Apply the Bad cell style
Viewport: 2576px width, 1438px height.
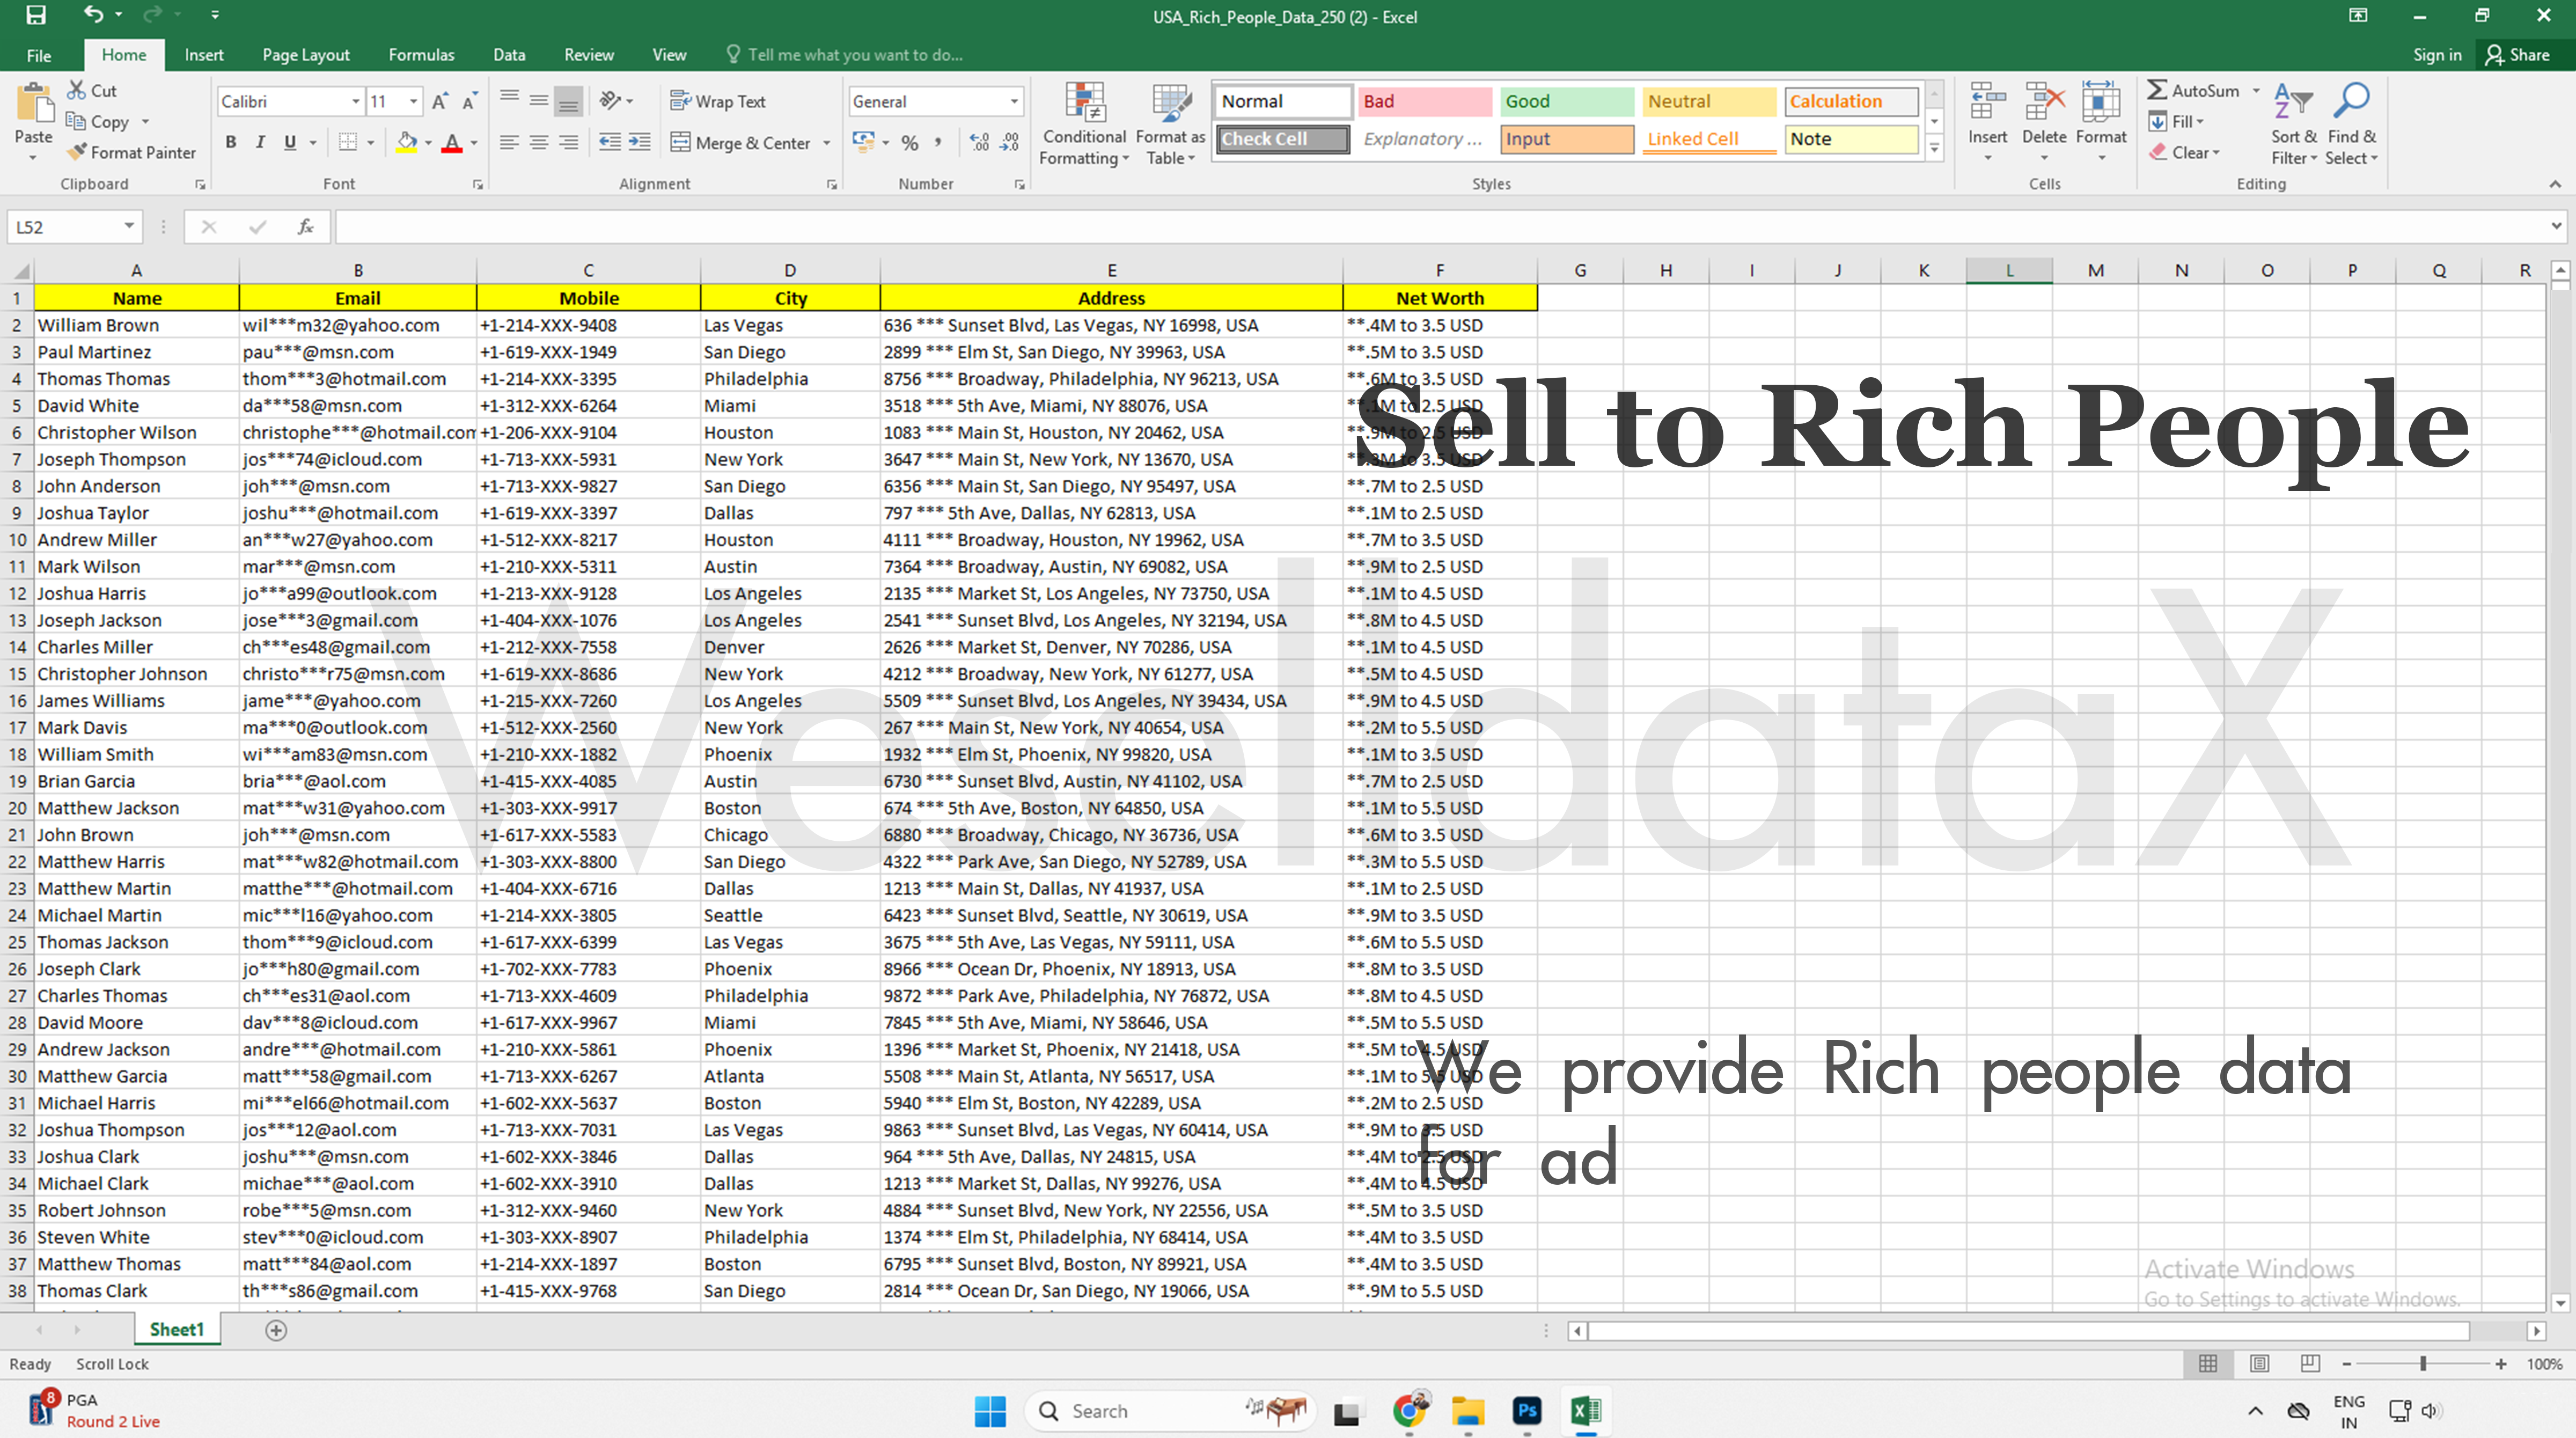[1424, 101]
